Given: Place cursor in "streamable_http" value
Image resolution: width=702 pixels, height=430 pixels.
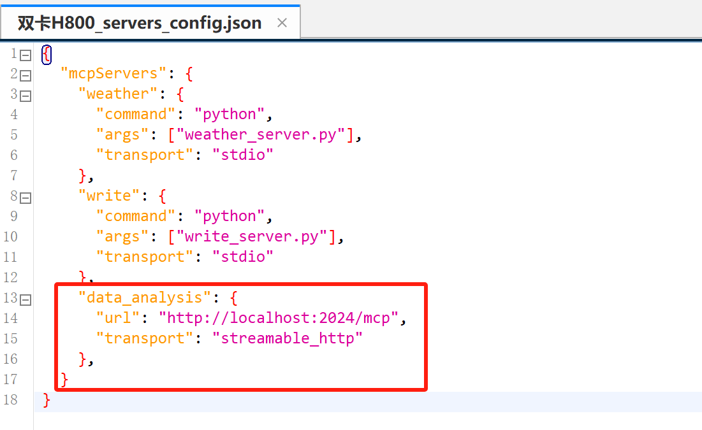Looking at the screenshot, I should tap(287, 338).
